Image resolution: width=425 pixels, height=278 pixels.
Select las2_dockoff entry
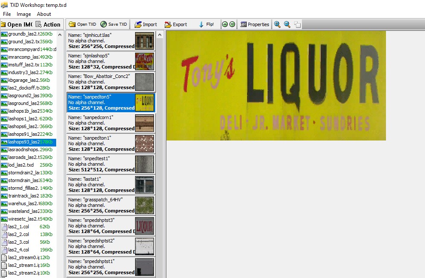tap(28, 88)
